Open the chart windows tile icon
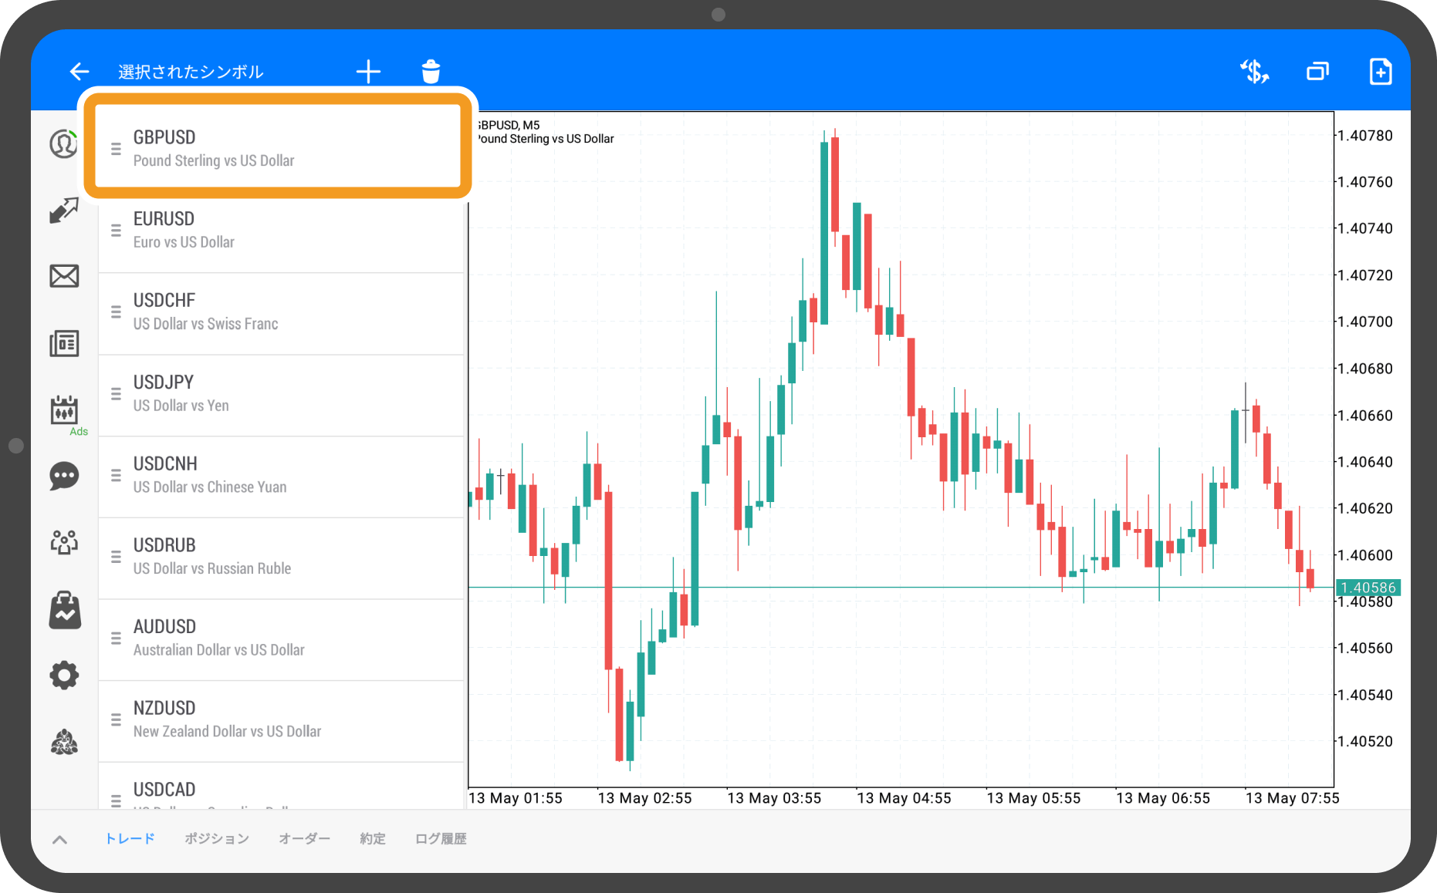The image size is (1437, 893). tap(1318, 72)
